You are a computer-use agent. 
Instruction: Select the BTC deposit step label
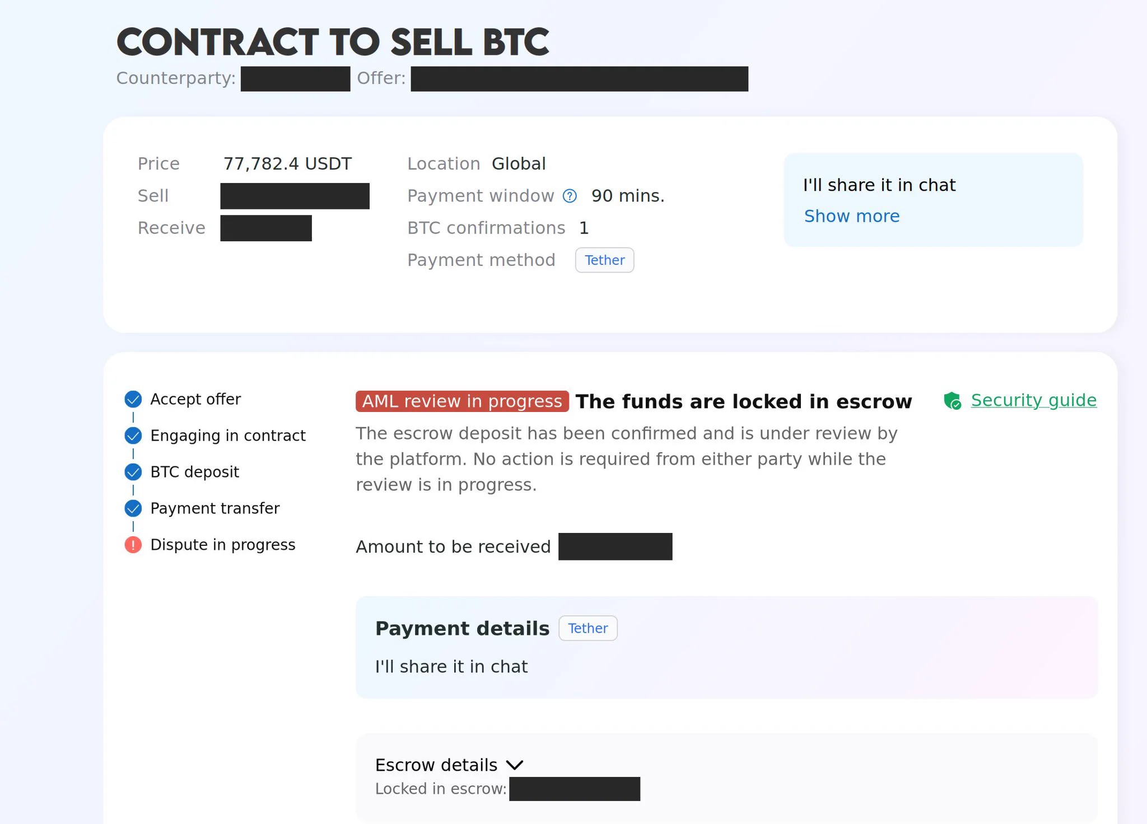(195, 472)
